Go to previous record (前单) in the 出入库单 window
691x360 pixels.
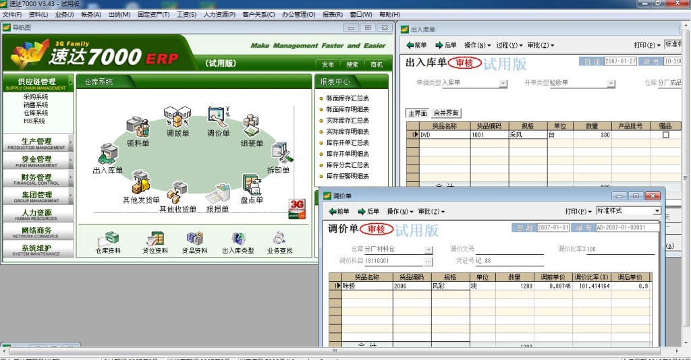click(x=416, y=45)
